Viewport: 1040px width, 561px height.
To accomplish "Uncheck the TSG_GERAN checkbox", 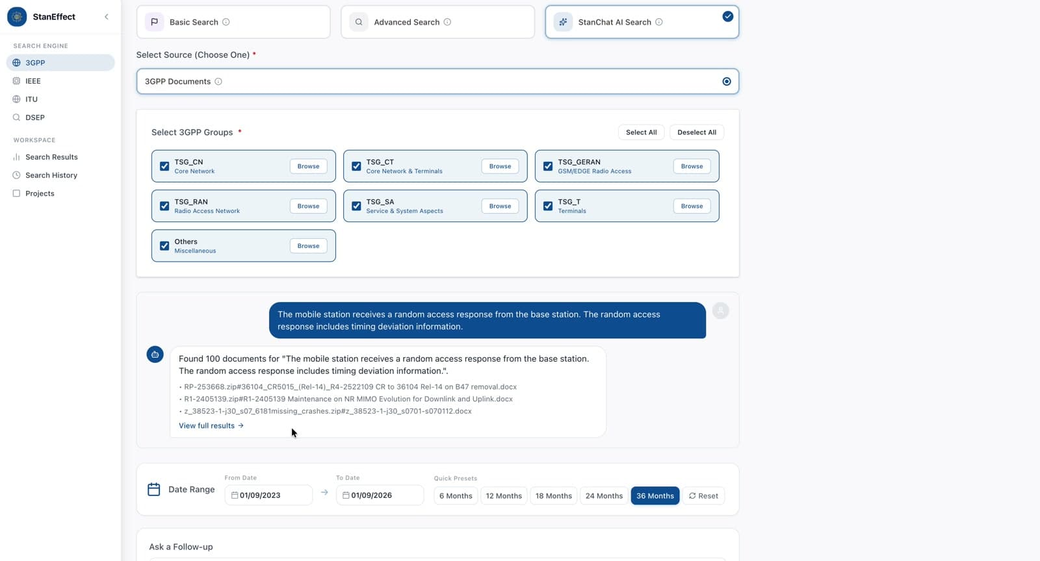I will point(548,166).
